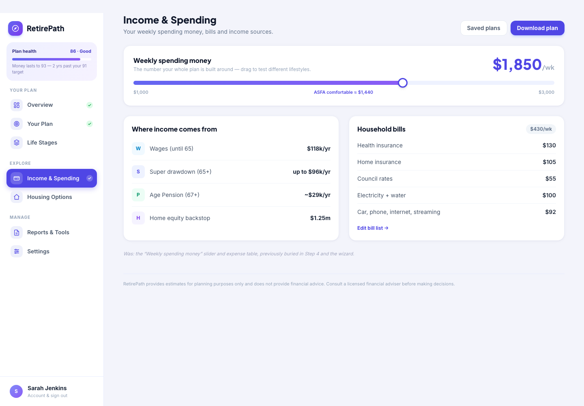Open the Overview page

(52, 105)
